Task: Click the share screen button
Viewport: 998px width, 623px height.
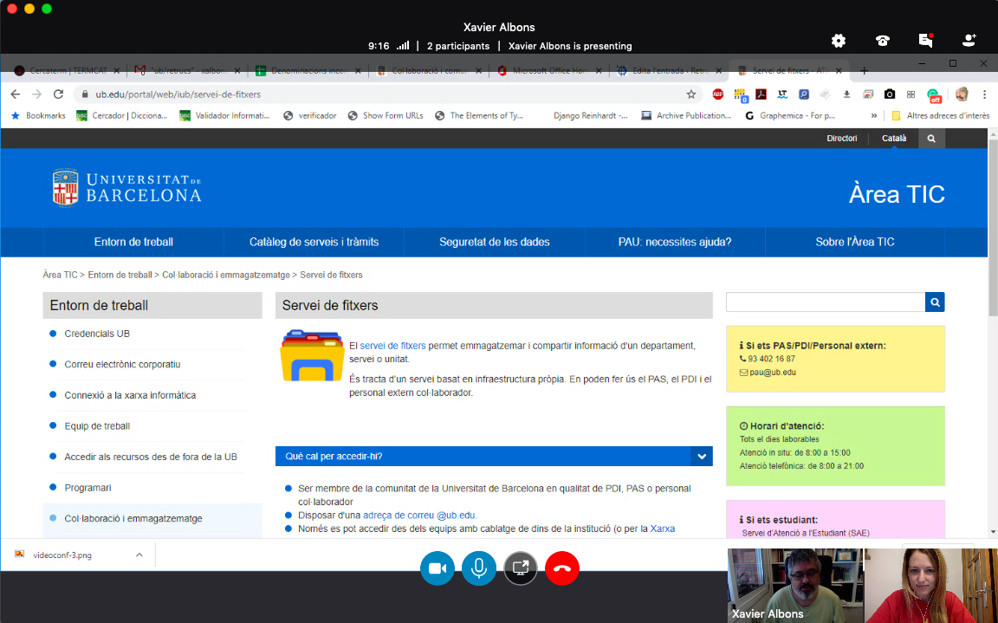Action: [521, 568]
